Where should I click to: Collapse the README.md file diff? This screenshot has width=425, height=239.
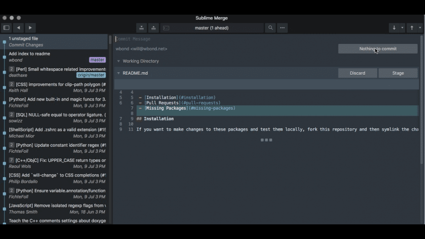118,73
